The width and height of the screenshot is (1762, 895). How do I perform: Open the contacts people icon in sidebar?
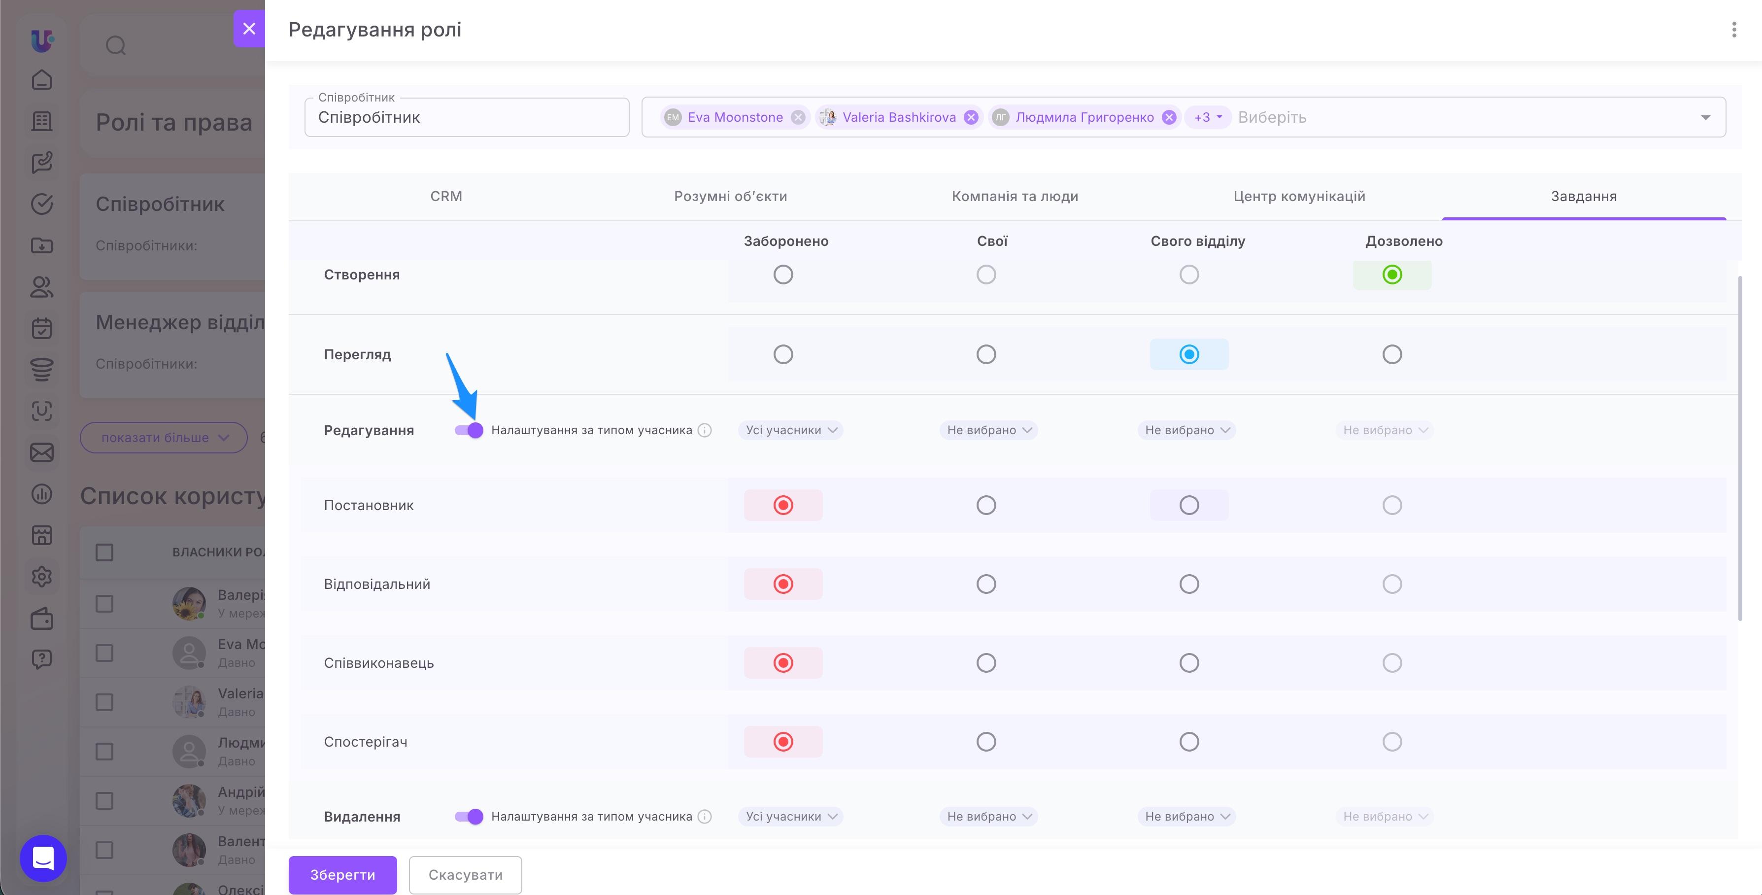pyautogui.click(x=42, y=287)
